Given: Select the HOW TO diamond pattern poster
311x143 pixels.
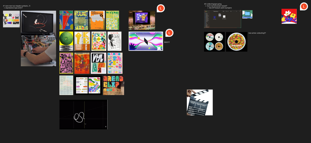Looking at the screenshot, I should coord(99,41).
